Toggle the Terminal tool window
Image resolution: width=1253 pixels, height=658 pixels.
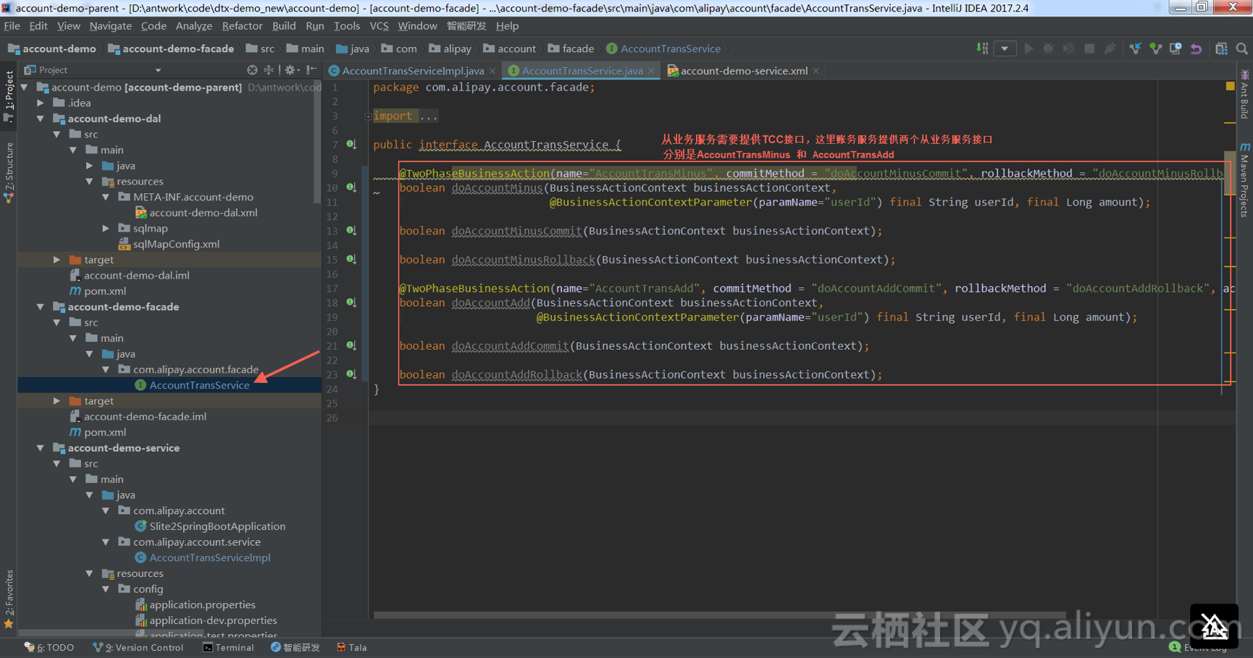coord(228,647)
